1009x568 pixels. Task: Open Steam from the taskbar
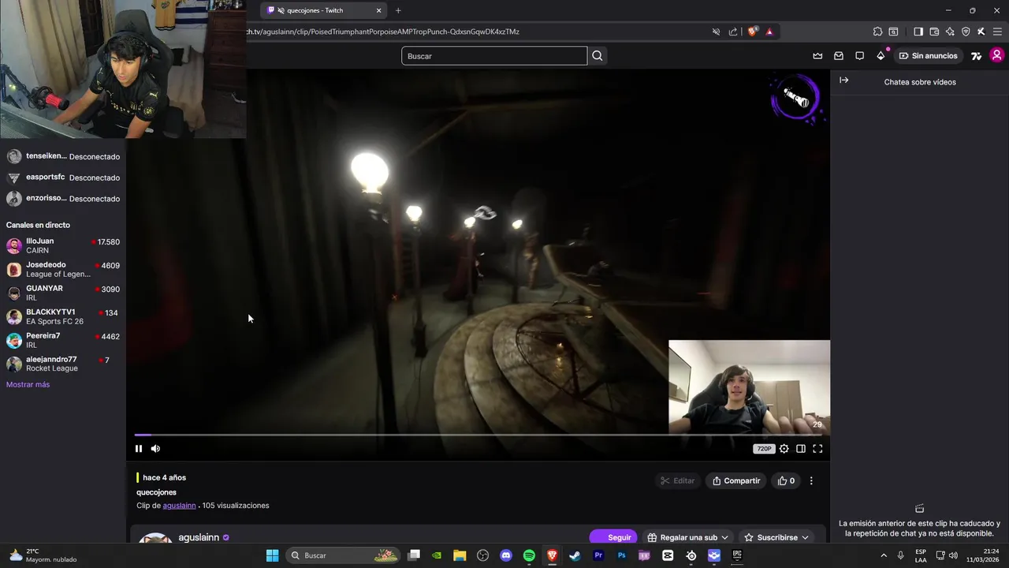pyautogui.click(x=575, y=555)
